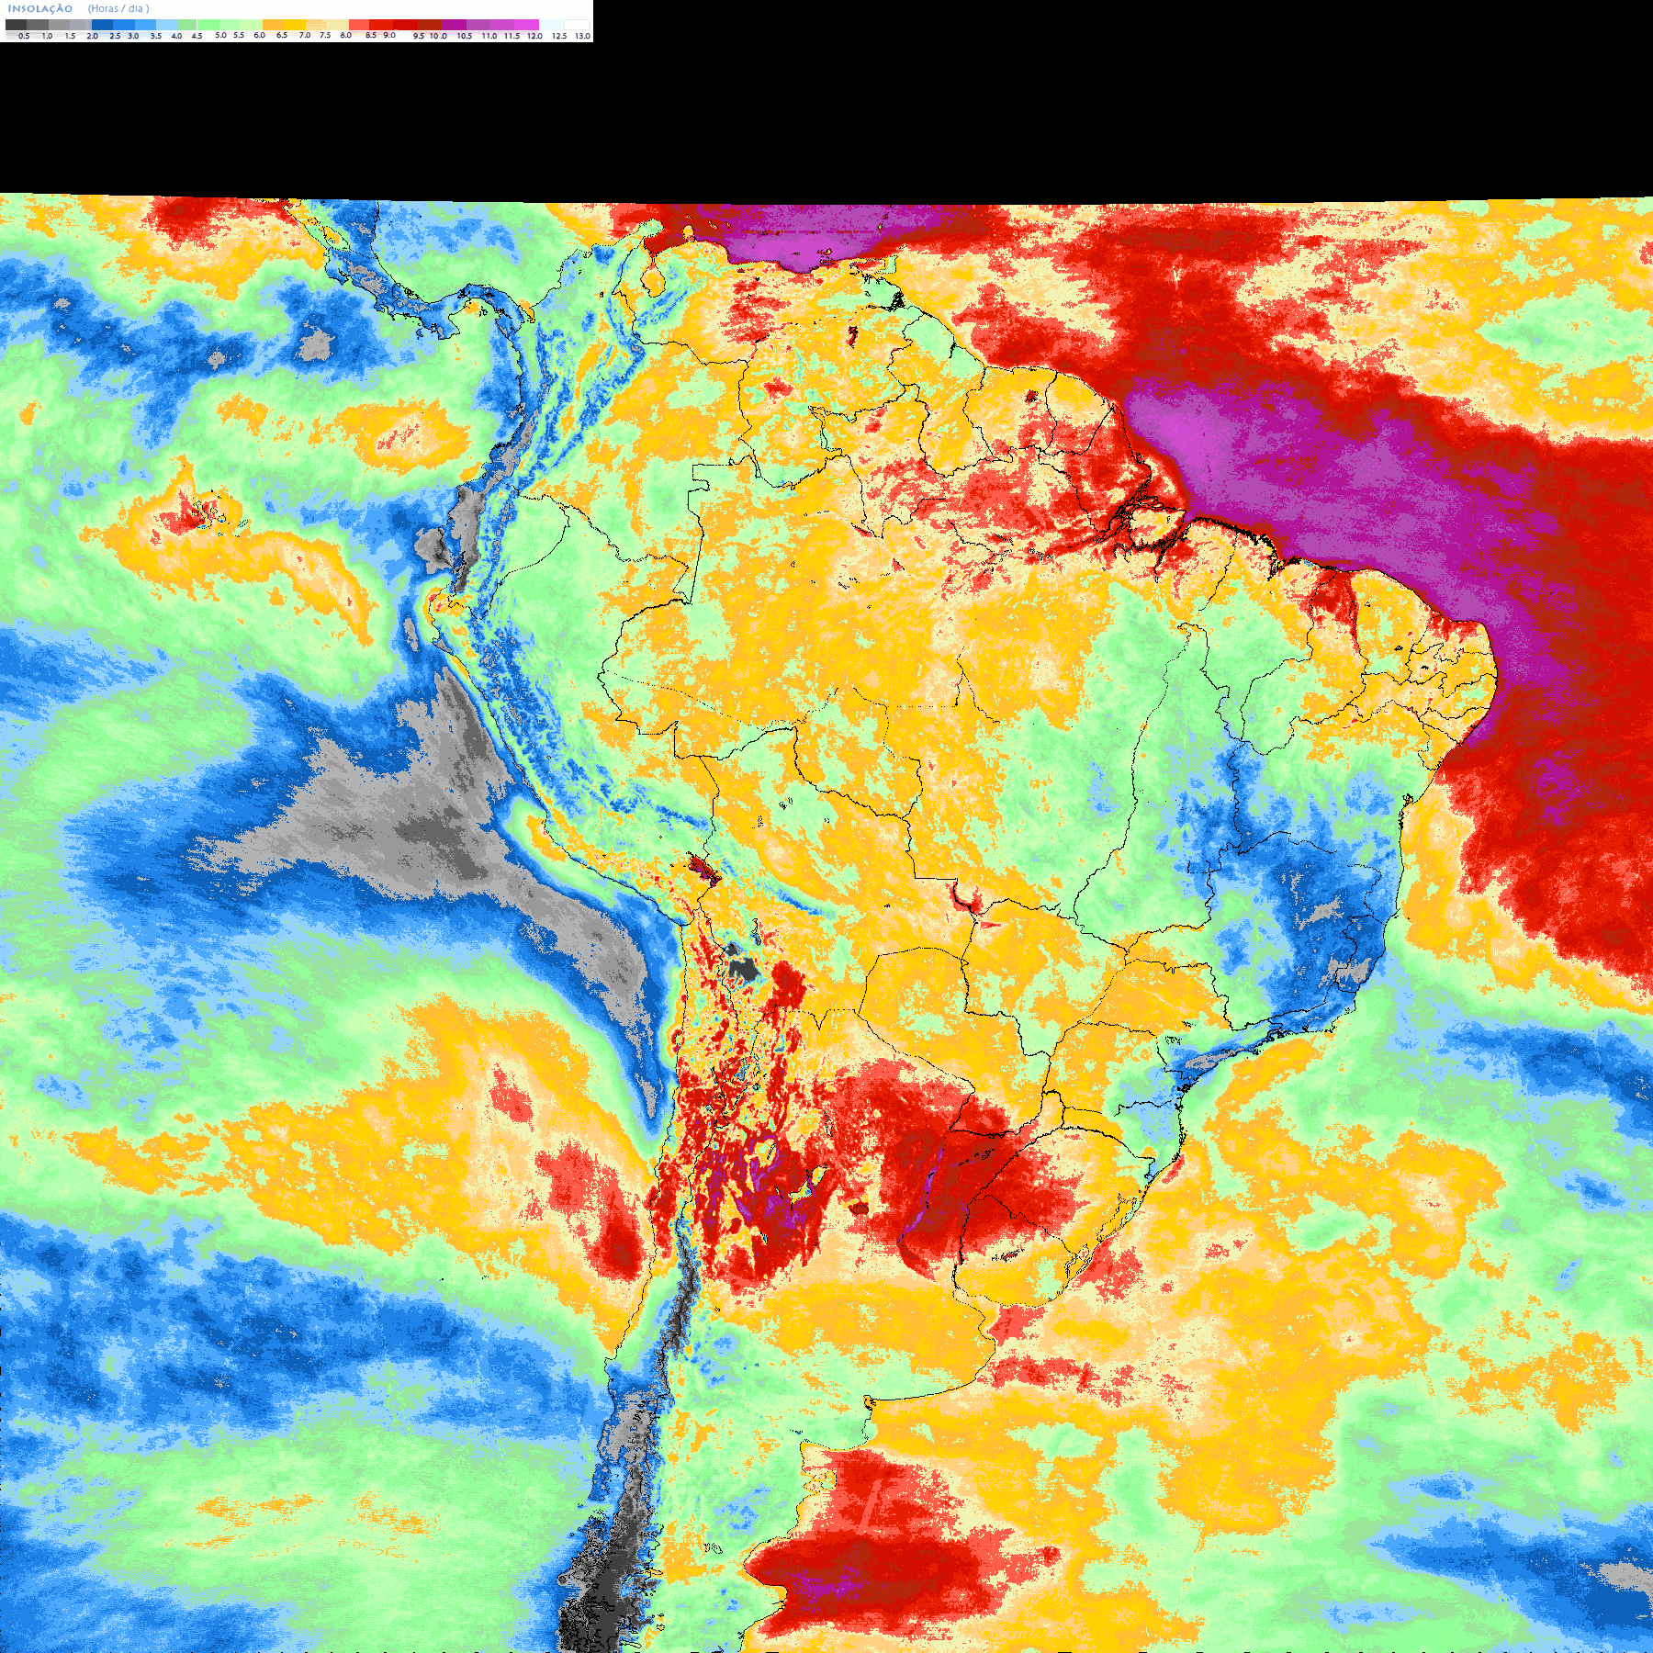Click the 9.5 legend value
The image size is (1653, 1653).
pyautogui.click(x=419, y=36)
